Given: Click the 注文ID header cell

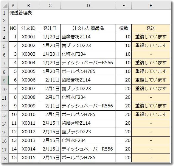Looking at the screenshot, I should 28,28.
